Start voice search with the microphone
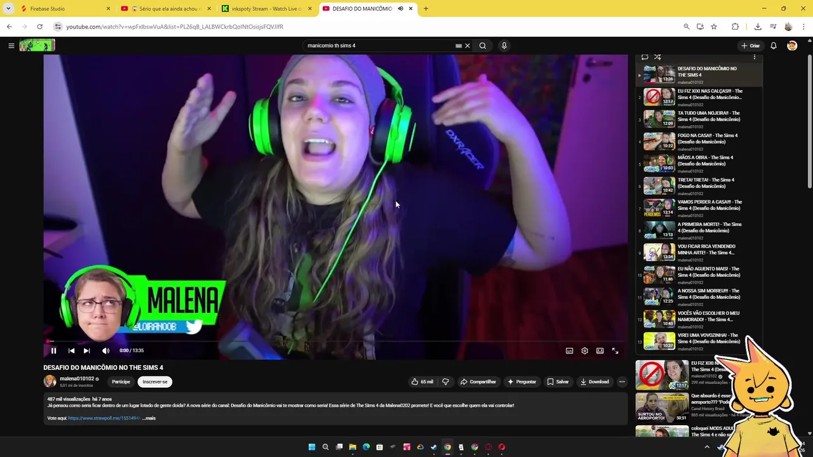The image size is (813, 457). click(x=504, y=46)
